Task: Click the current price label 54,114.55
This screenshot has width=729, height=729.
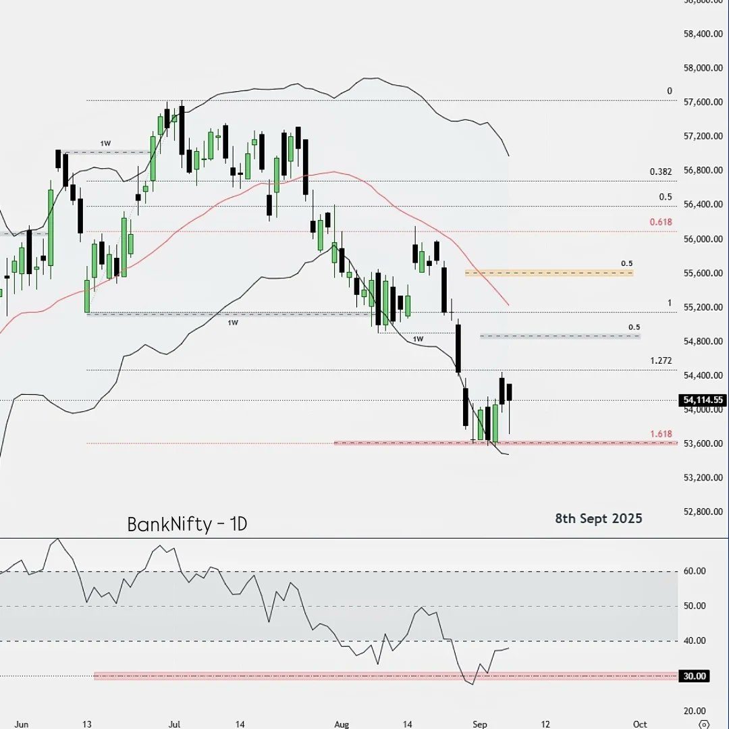Action: click(x=703, y=400)
